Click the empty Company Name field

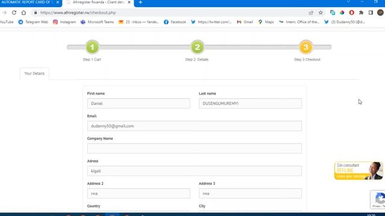194,148
